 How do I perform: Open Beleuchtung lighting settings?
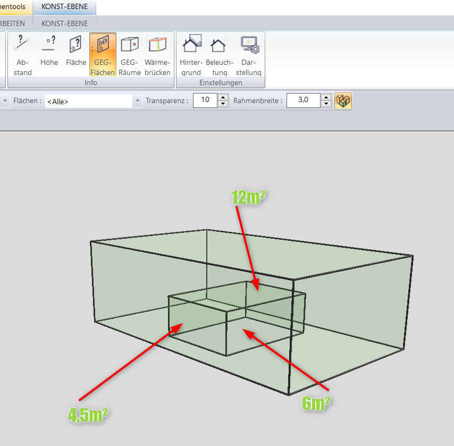click(x=218, y=54)
